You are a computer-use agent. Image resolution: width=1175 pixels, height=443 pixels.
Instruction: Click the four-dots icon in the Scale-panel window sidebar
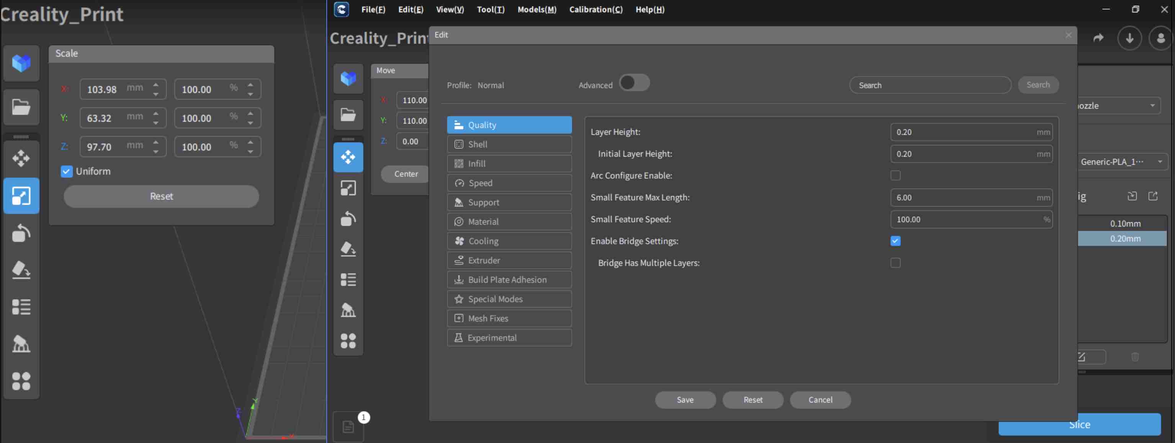[21, 381]
